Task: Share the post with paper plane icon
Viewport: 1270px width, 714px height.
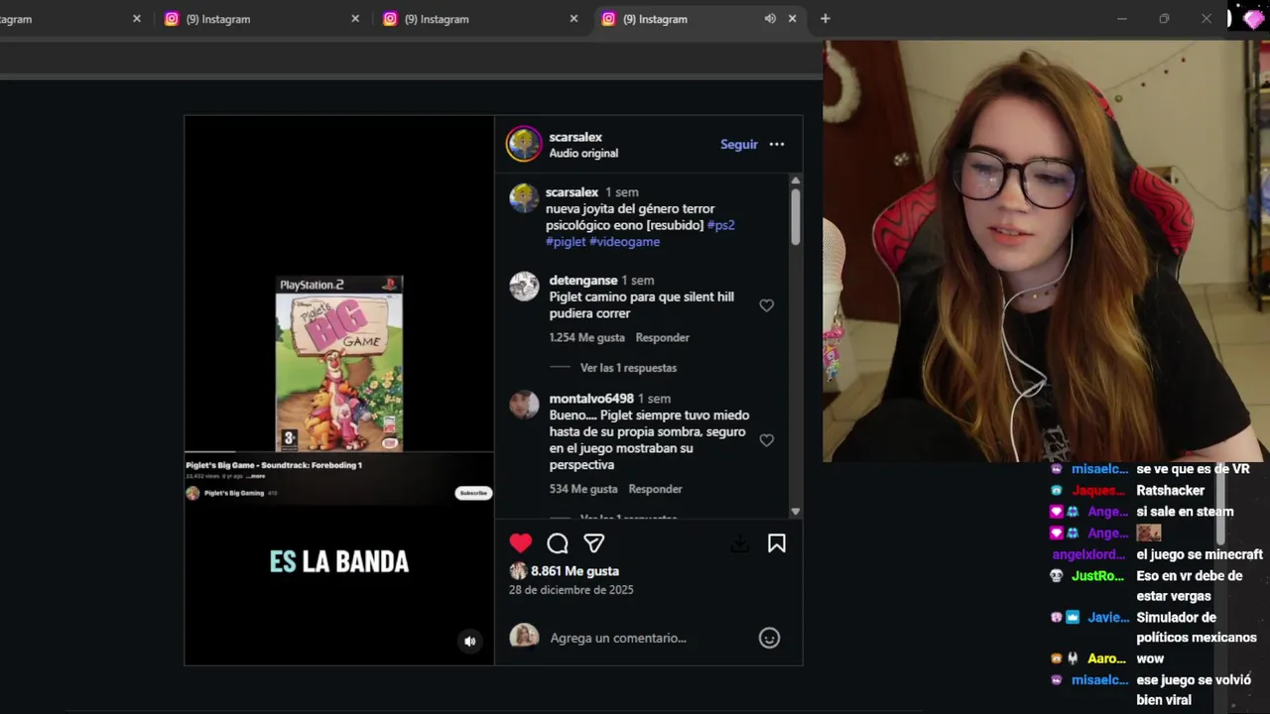Action: pos(594,543)
